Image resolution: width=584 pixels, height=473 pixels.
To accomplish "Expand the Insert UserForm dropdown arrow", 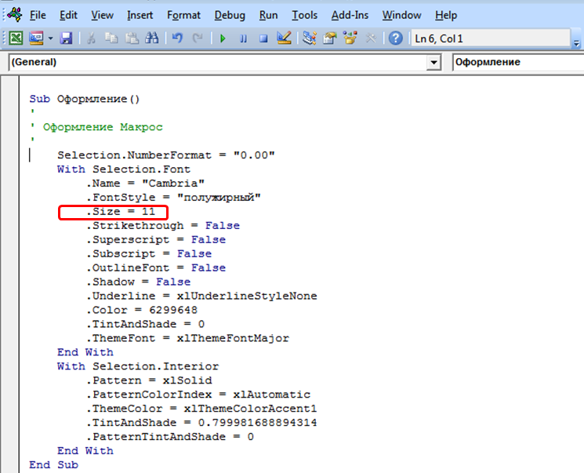I will 51,38.
